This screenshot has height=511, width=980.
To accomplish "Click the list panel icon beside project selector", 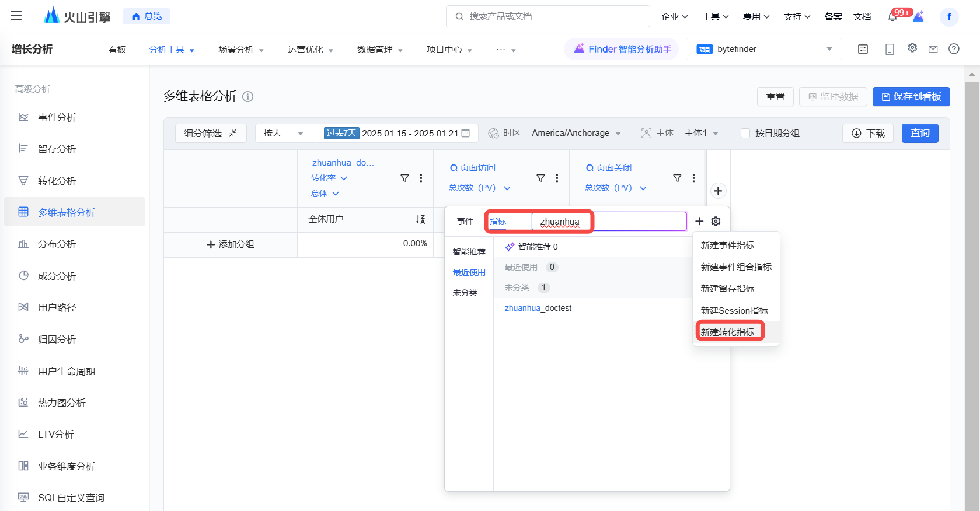I will point(863,49).
